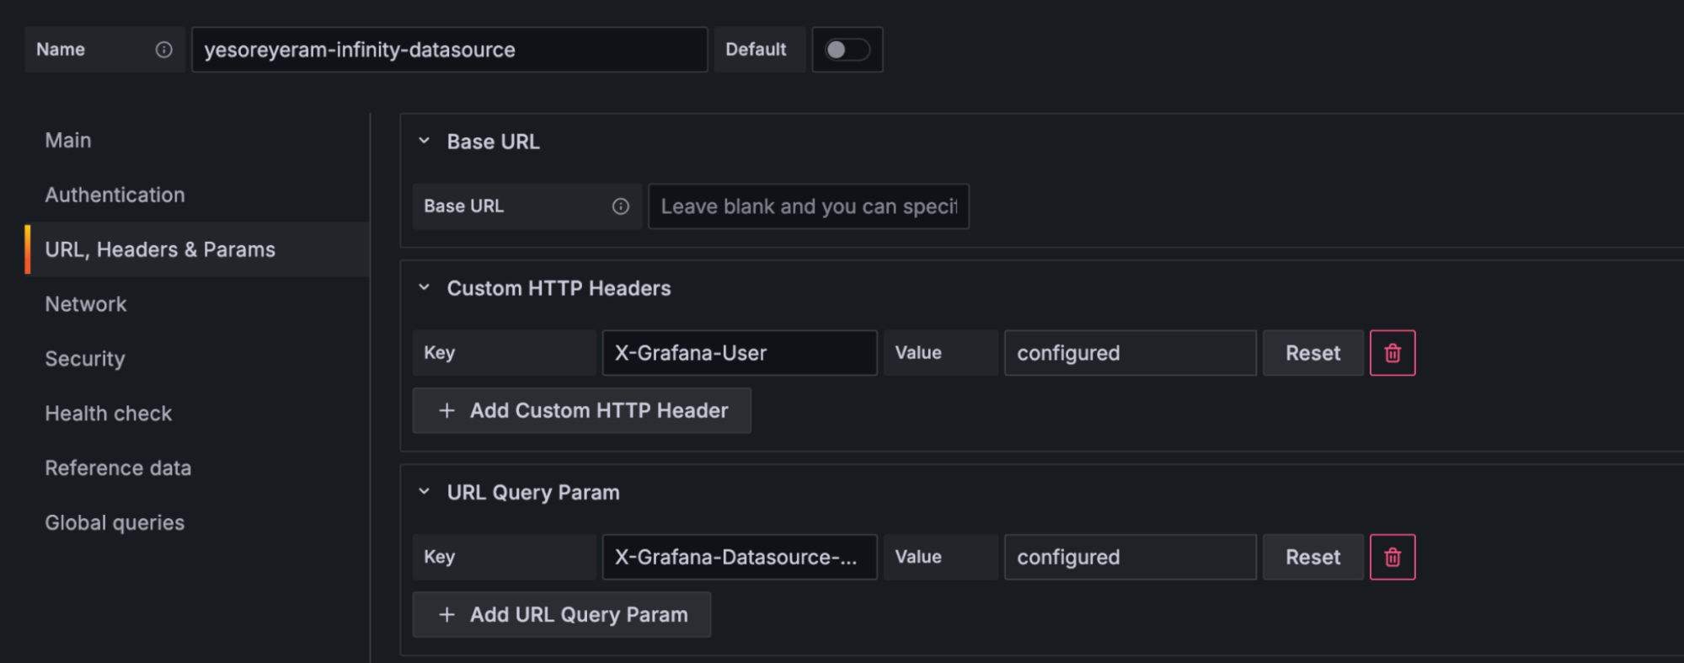Image resolution: width=1684 pixels, height=663 pixels.
Task: Click the plus icon in Add URL Query Param
Action: pos(446,615)
